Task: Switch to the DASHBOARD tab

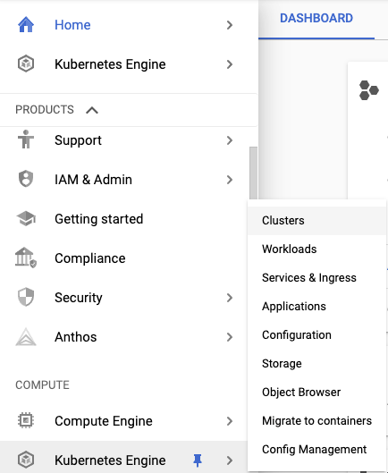Action: coord(316,18)
